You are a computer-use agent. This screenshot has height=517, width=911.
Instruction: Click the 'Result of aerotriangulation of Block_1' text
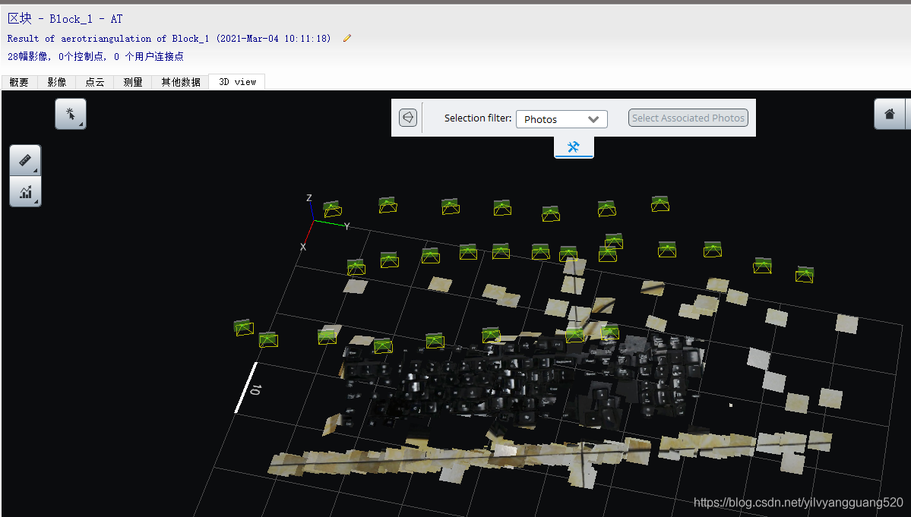[x=108, y=38]
